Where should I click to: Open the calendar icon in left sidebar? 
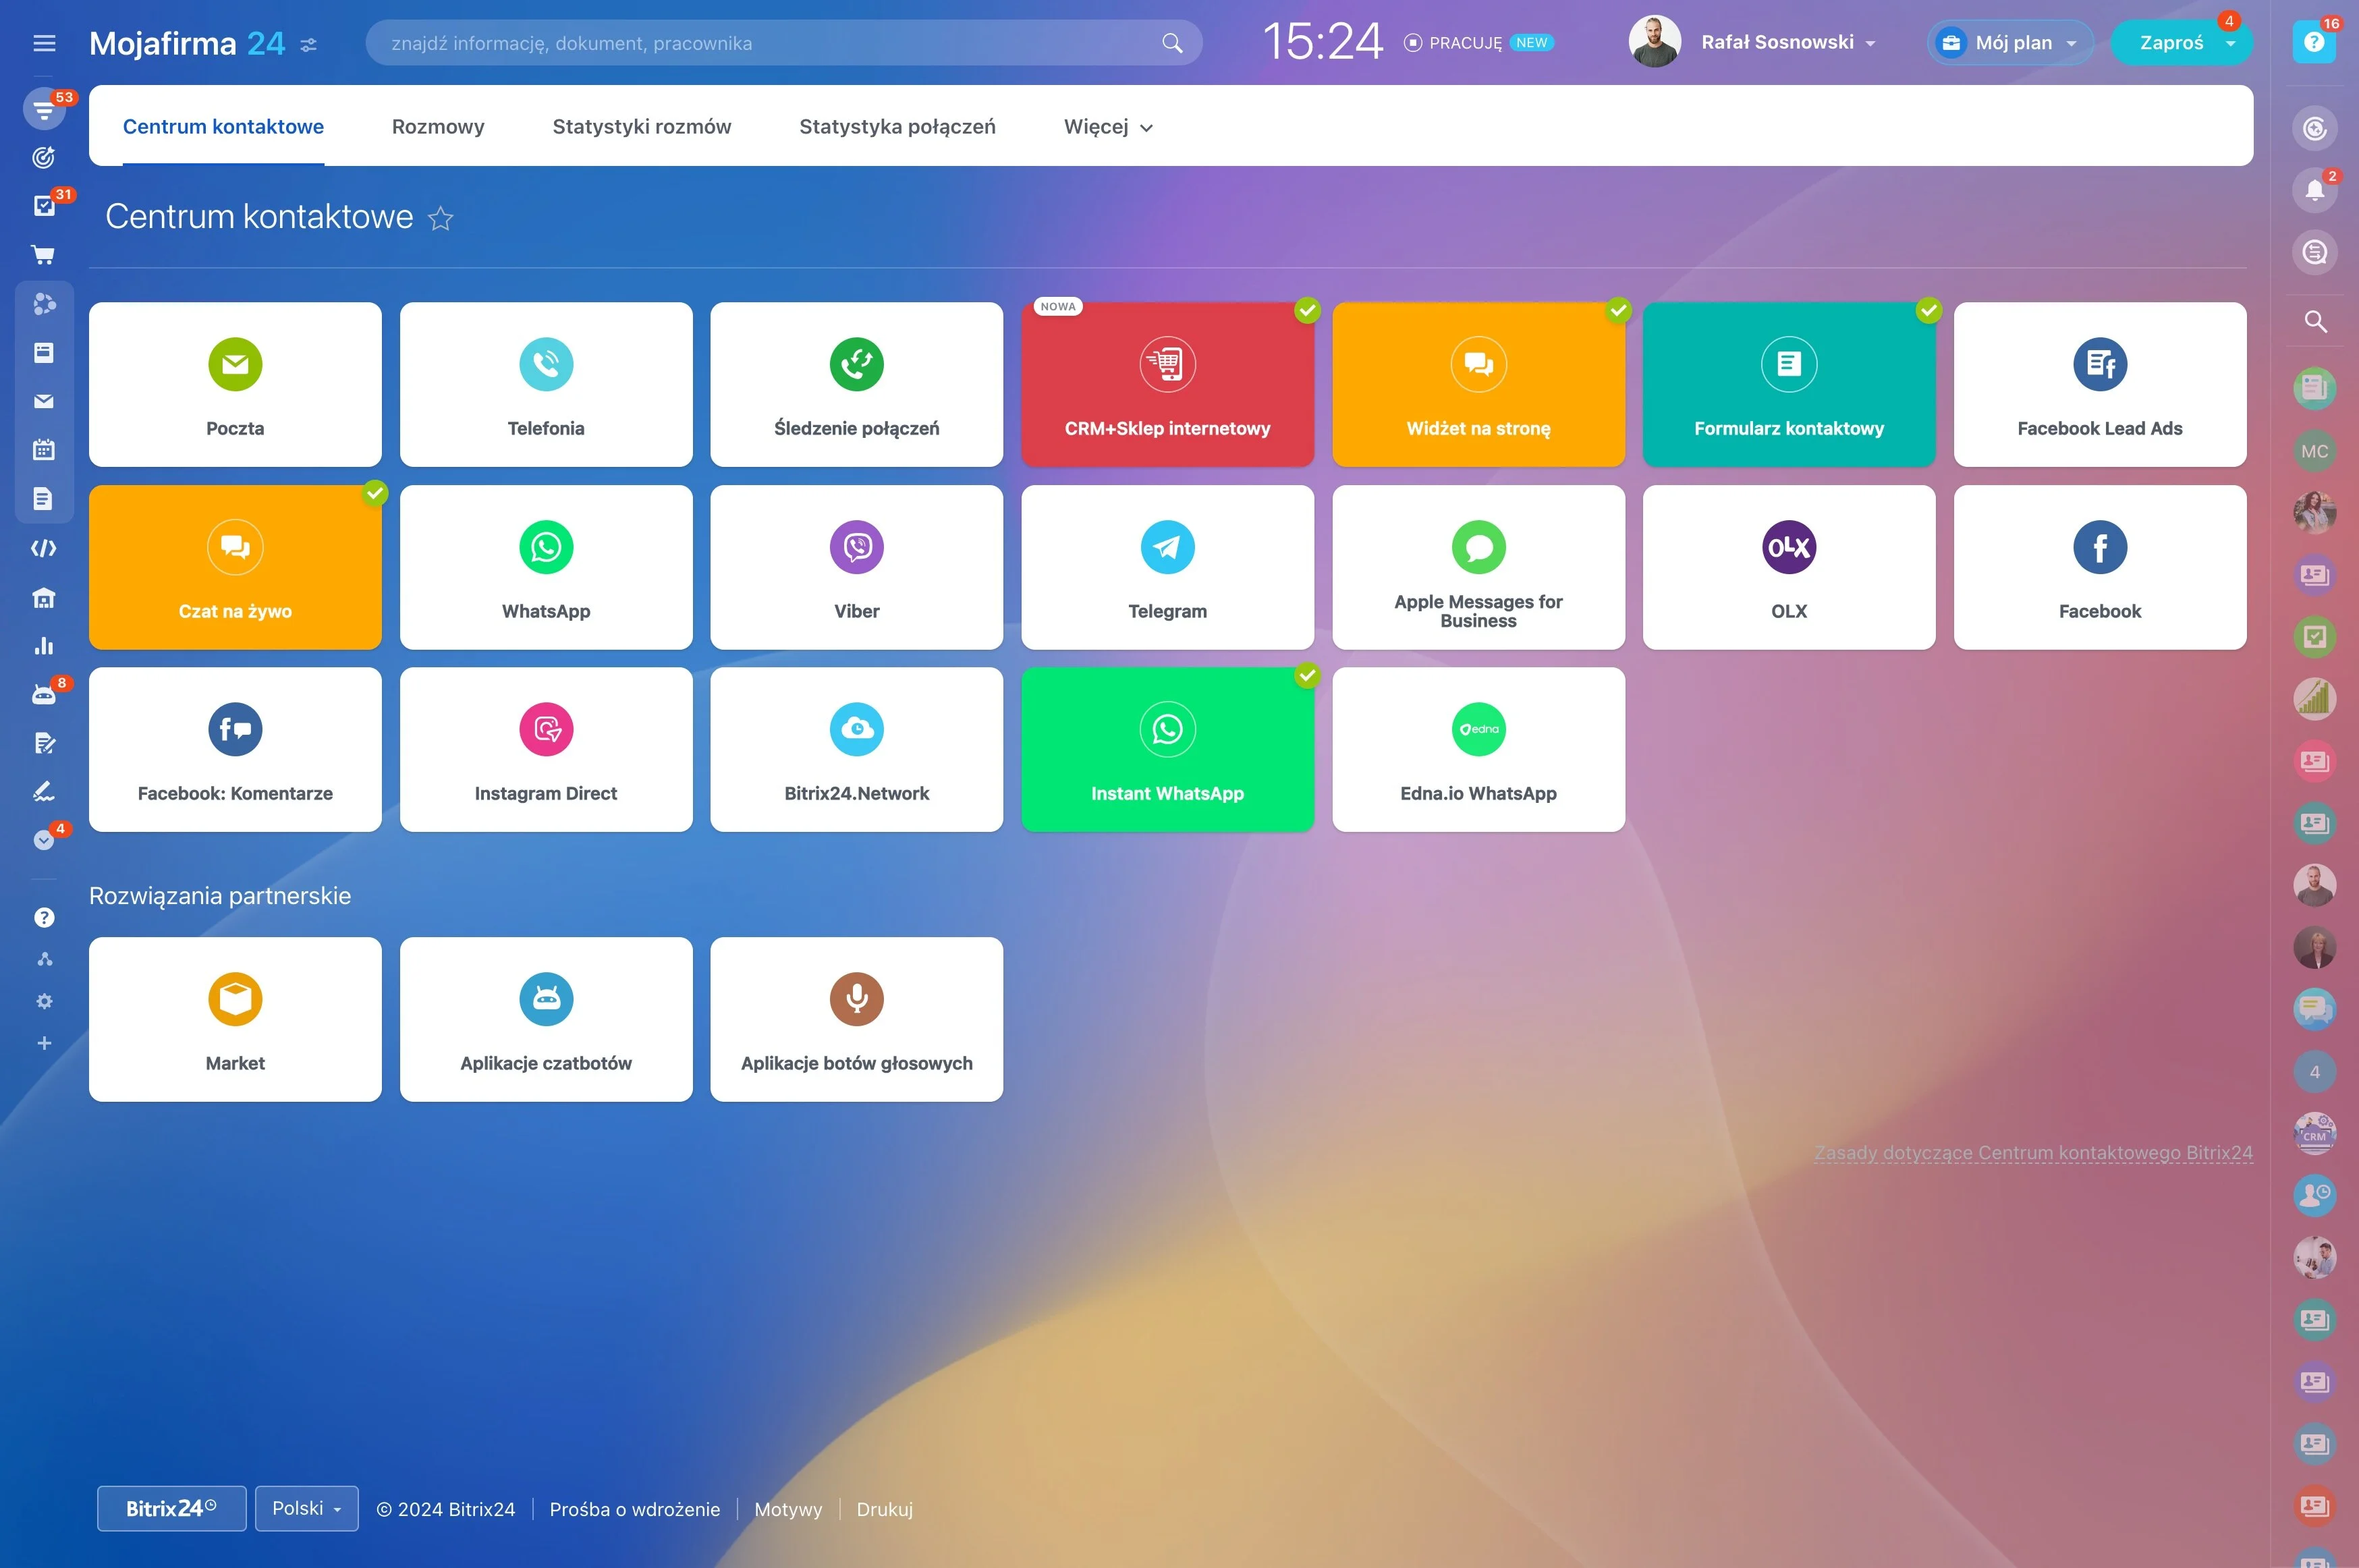(x=43, y=450)
